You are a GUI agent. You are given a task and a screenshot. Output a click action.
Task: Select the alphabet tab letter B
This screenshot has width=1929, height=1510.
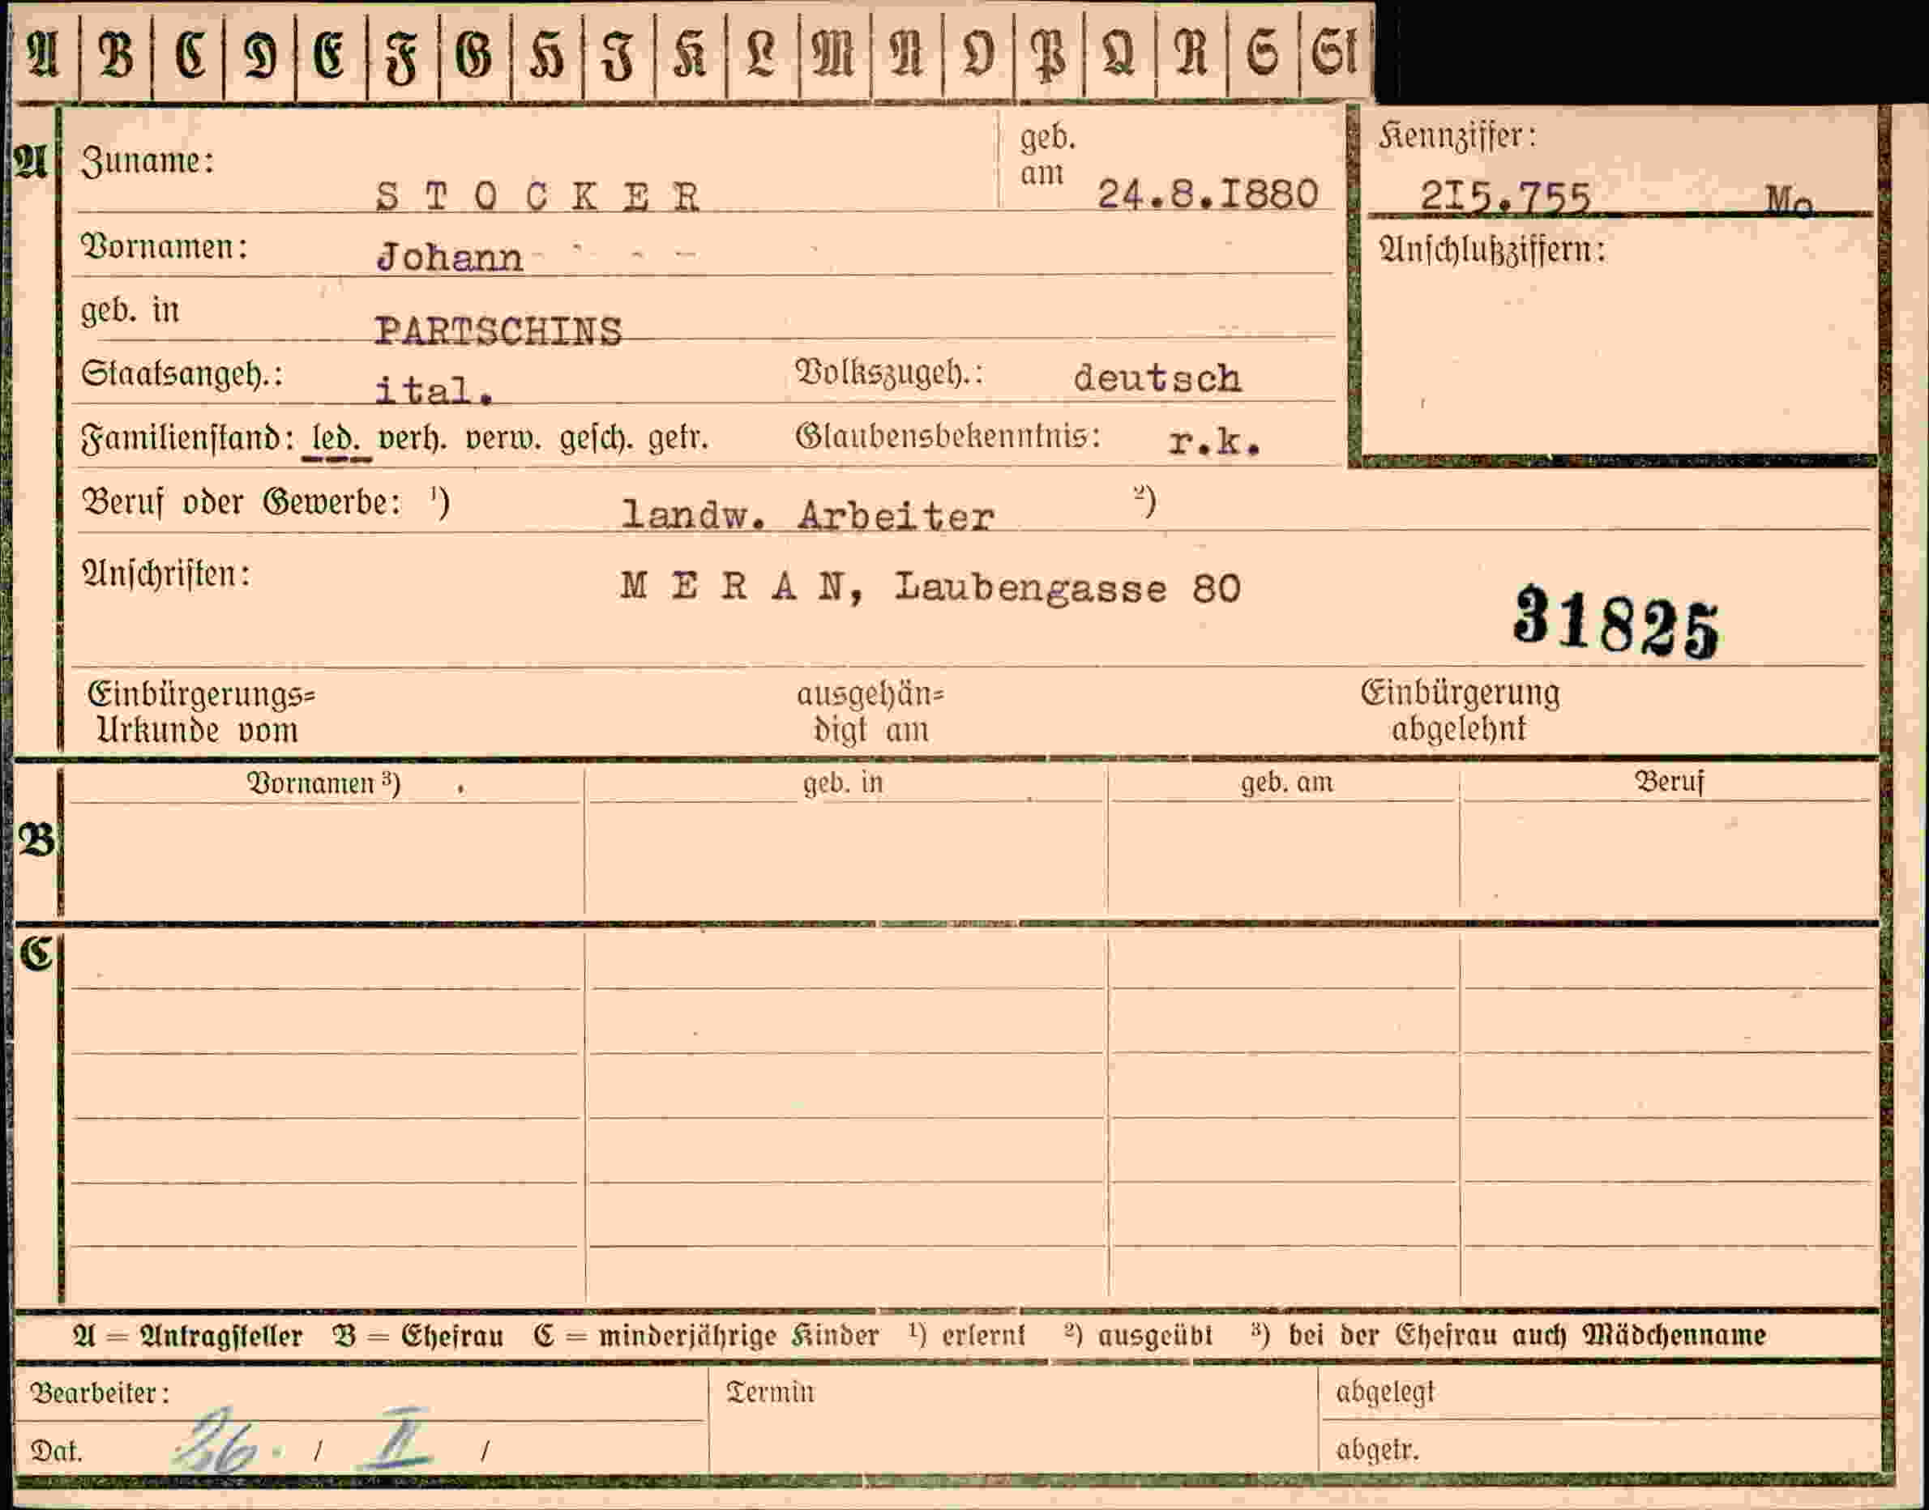point(116,54)
